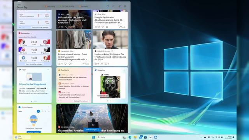Open the FSV Mainz vs M'gladbach match row

(34, 51)
